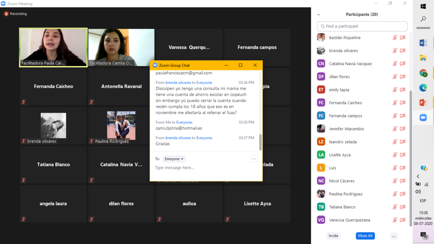The image size is (434, 244).
Task: Expand hidden system tray icons chevron
Action: click(x=418, y=176)
